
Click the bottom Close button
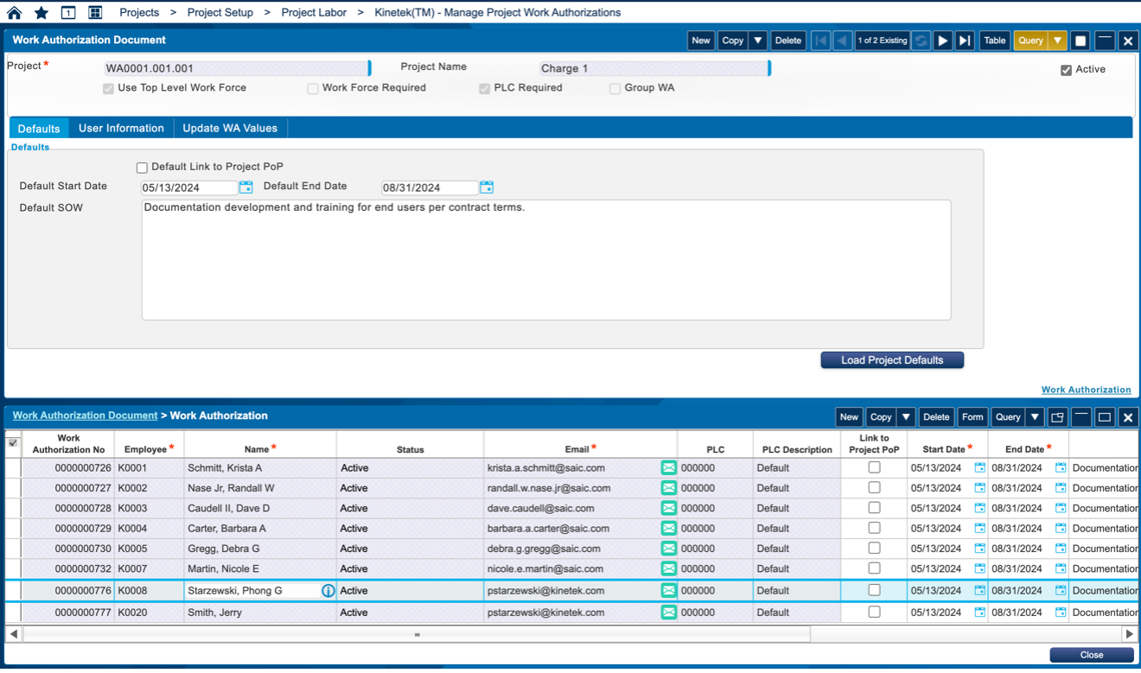(1092, 655)
